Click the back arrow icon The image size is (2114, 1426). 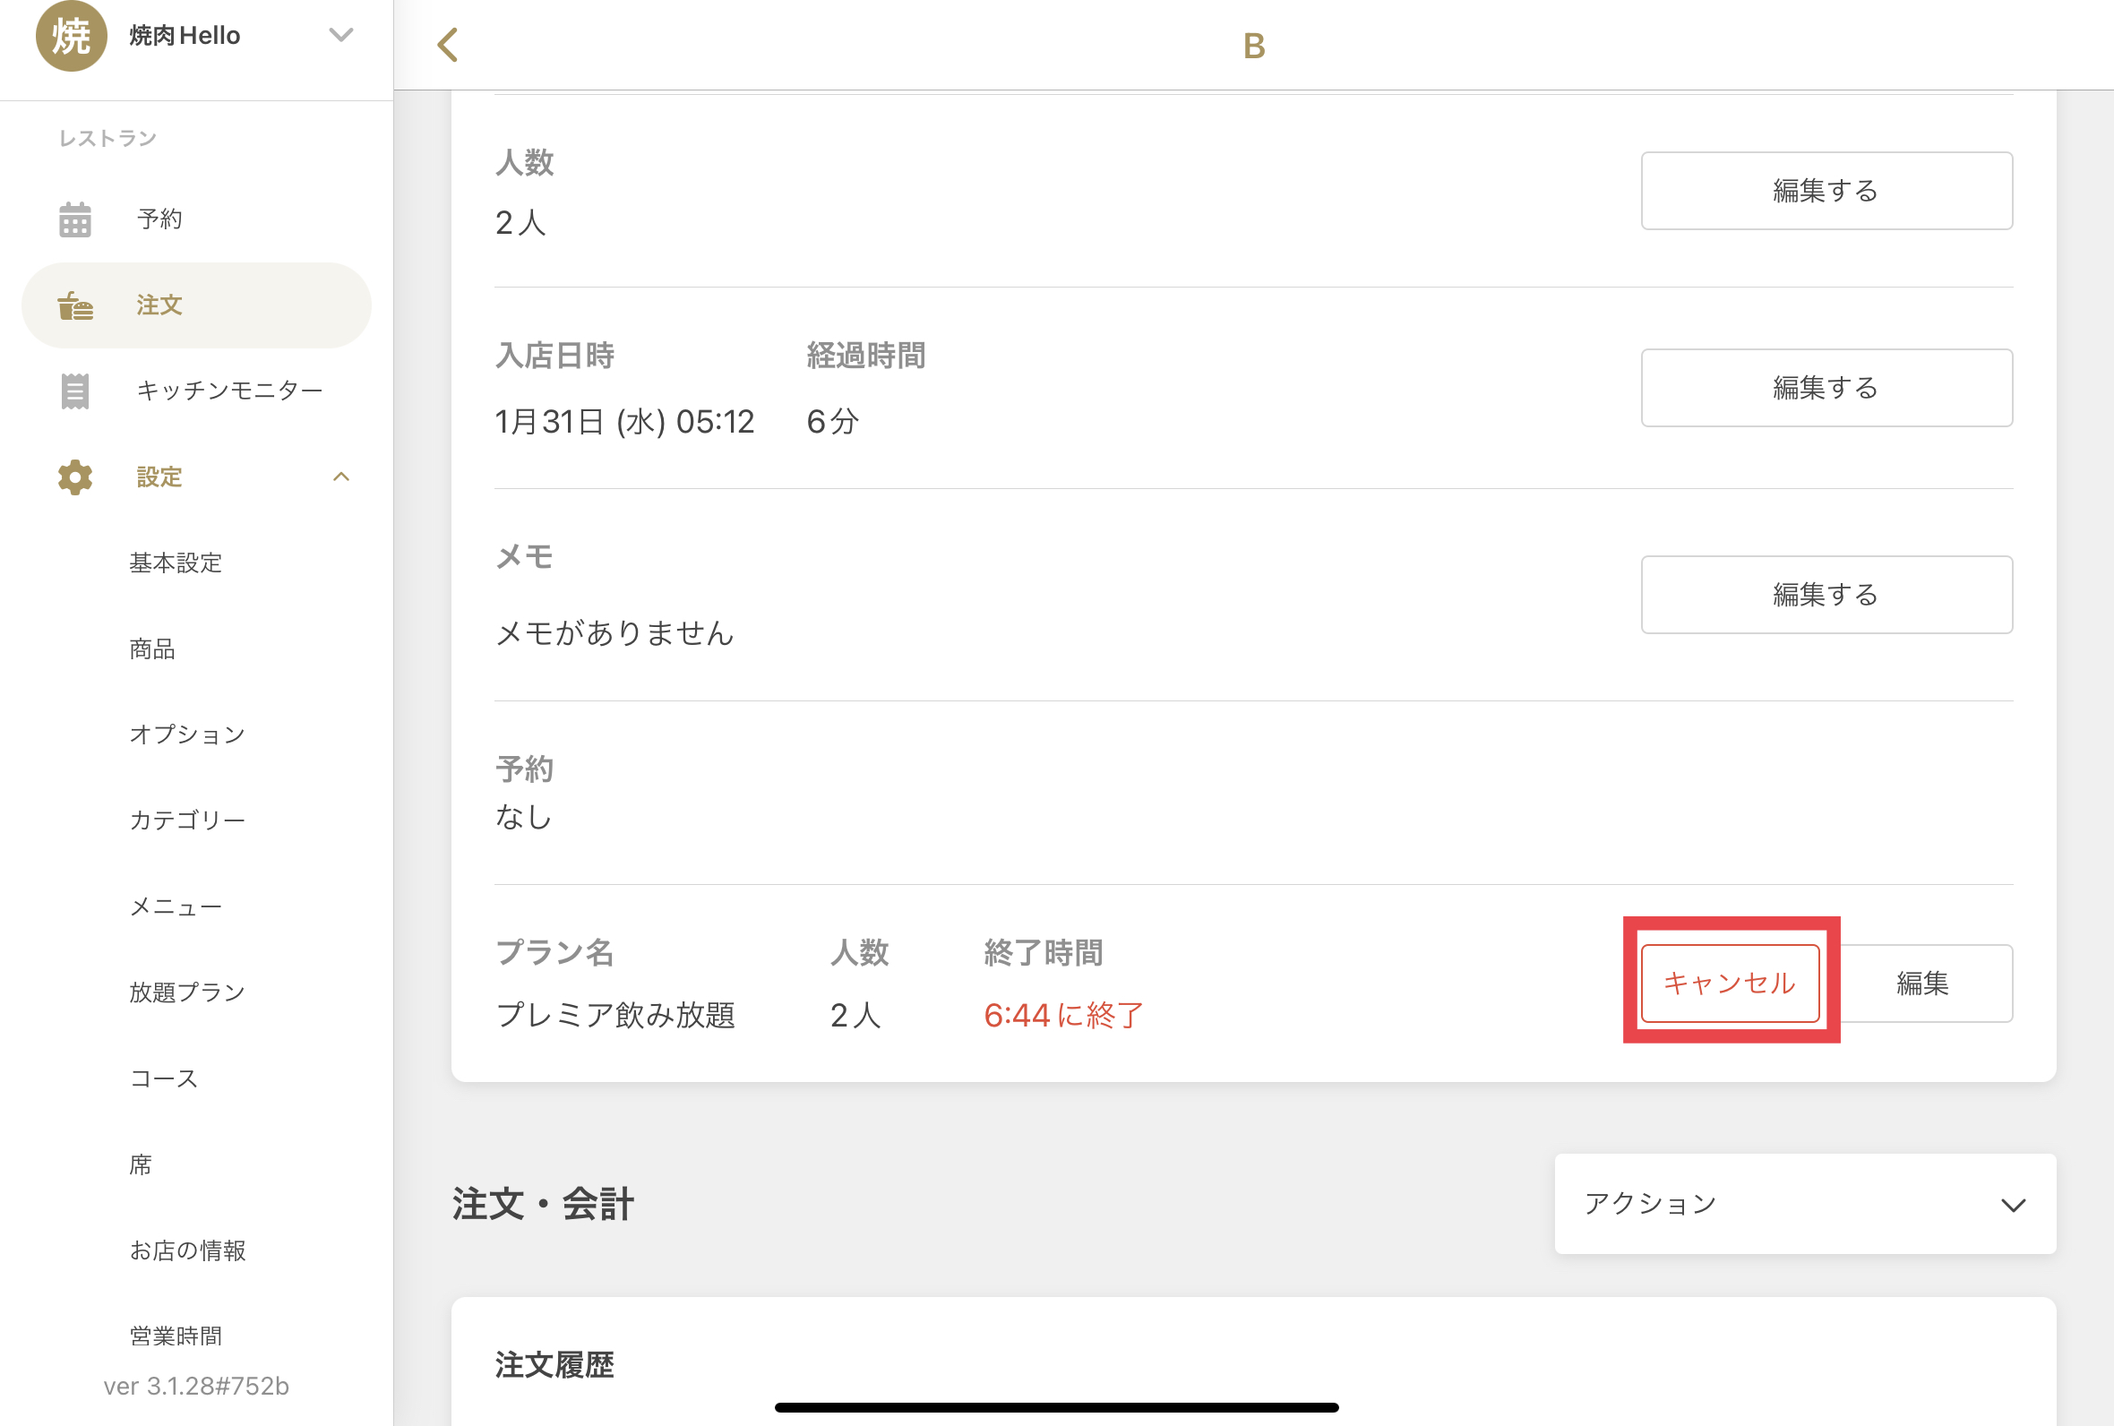click(447, 45)
